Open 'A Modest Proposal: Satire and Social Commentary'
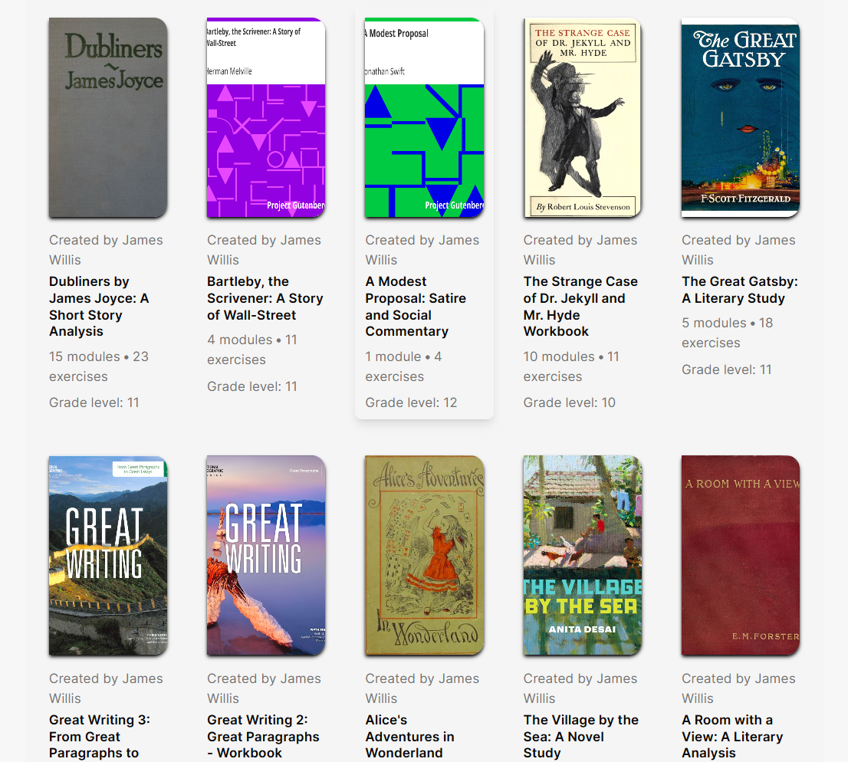Screen dimensions: 848x762 [x=416, y=307]
